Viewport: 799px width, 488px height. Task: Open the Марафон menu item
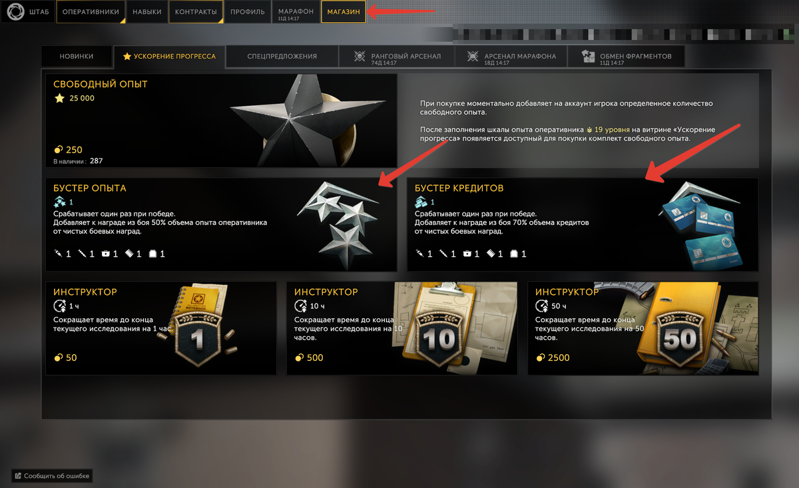point(296,12)
